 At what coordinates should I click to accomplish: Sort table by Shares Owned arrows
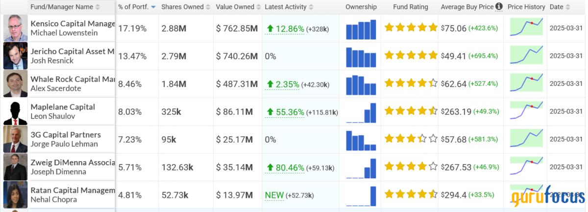click(x=208, y=7)
